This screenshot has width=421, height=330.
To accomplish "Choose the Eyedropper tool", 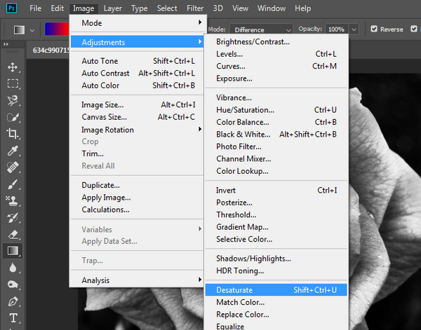I will point(13,151).
